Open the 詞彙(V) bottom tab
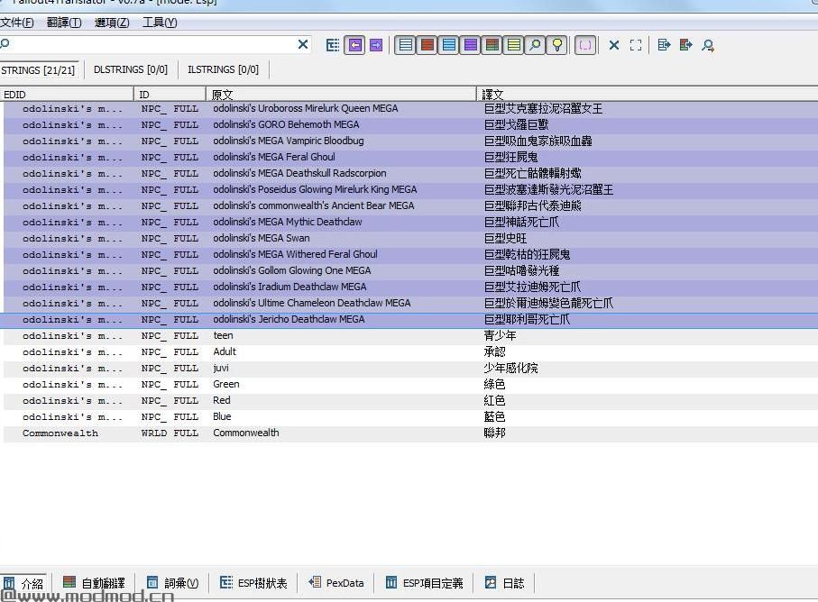 coord(172,583)
